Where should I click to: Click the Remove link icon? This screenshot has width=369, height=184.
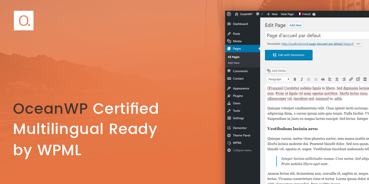click(x=358, y=79)
